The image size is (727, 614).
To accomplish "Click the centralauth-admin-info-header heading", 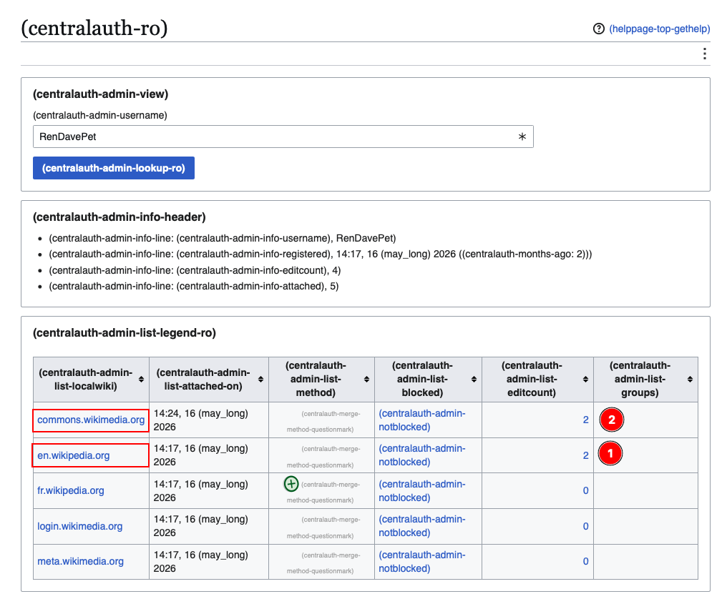I will click(119, 217).
